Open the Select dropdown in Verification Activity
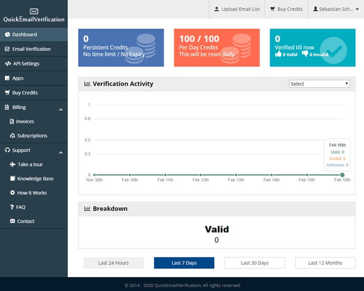Viewport: 364px width, 291px height. (x=319, y=84)
